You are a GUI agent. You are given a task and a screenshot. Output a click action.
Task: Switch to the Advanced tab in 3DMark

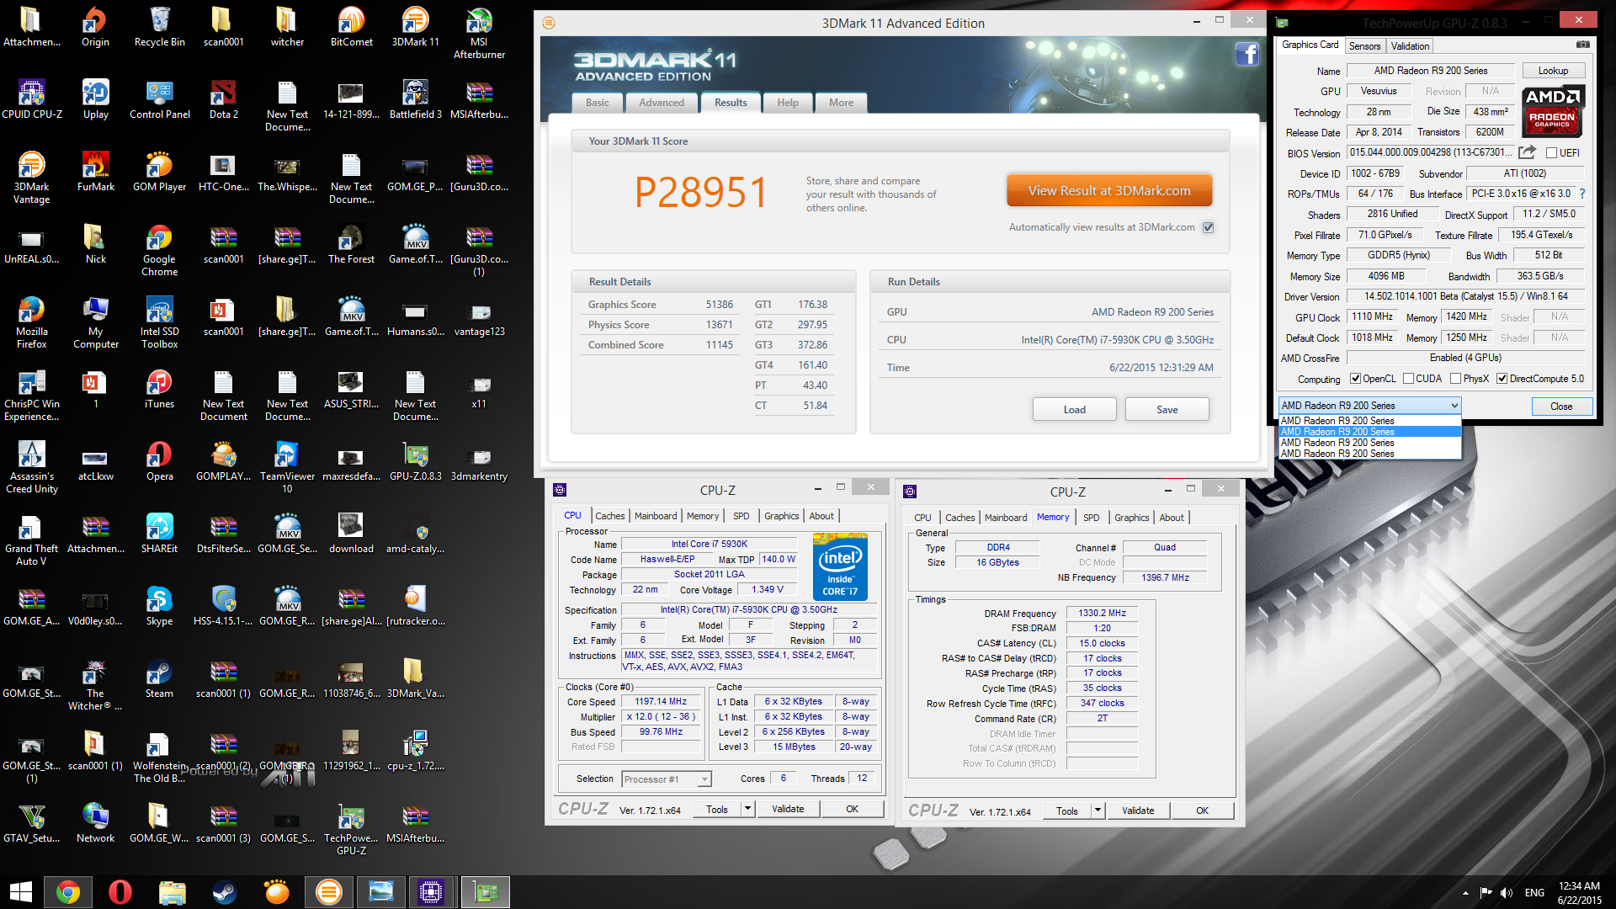661,103
